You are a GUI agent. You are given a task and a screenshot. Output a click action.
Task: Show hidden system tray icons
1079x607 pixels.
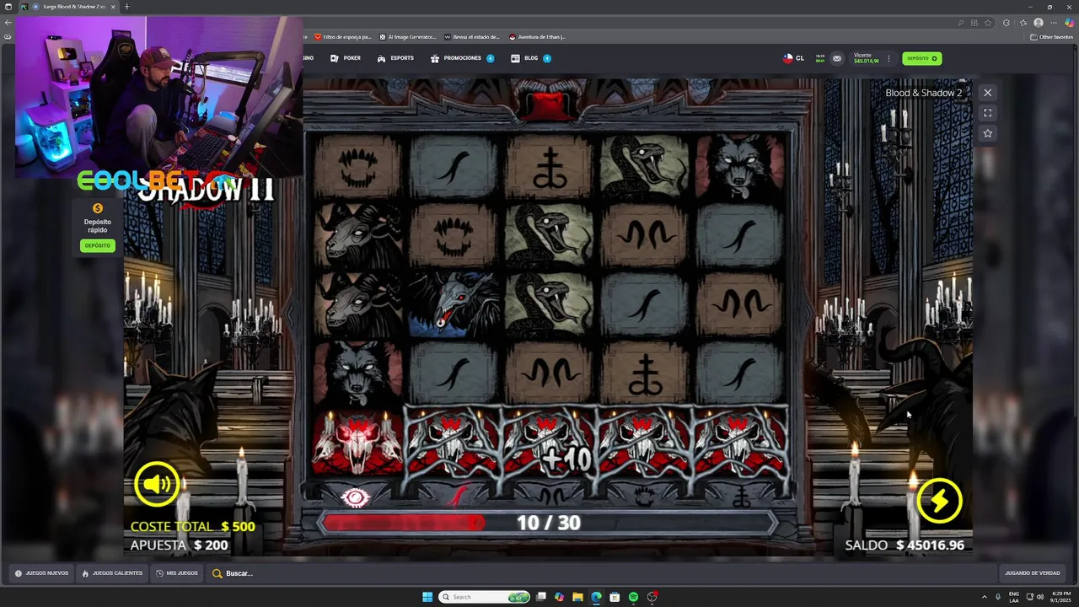(x=984, y=597)
